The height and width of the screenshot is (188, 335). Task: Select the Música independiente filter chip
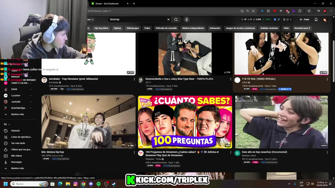tap(193, 28)
